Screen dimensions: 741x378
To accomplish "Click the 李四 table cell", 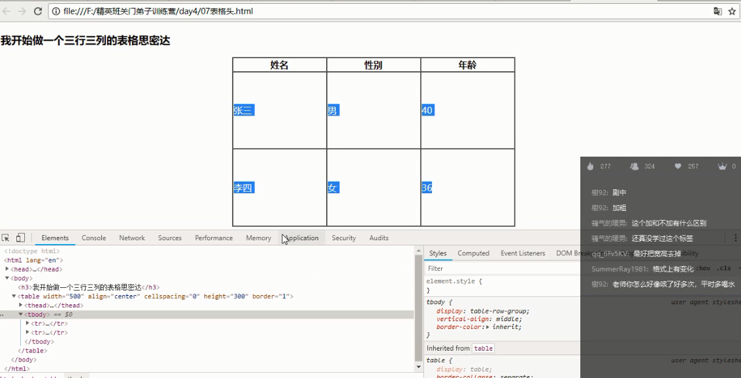I will [279, 188].
